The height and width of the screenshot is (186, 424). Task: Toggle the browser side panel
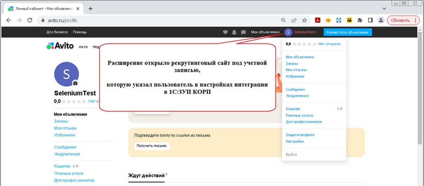coord(371,20)
